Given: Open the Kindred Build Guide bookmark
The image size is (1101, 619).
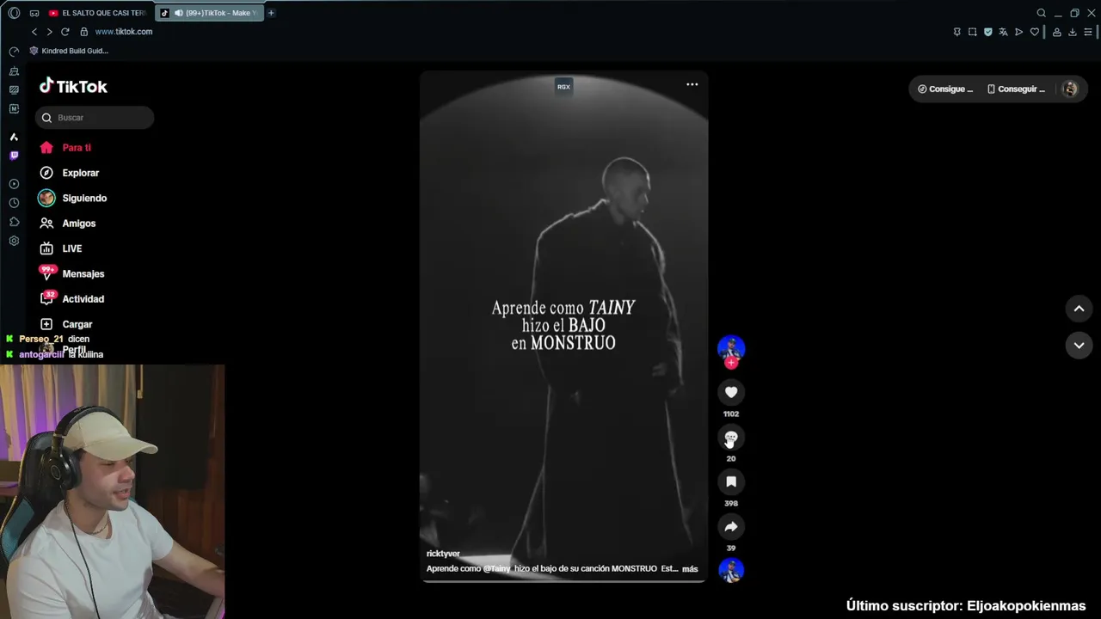Looking at the screenshot, I should [x=69, y=51].
